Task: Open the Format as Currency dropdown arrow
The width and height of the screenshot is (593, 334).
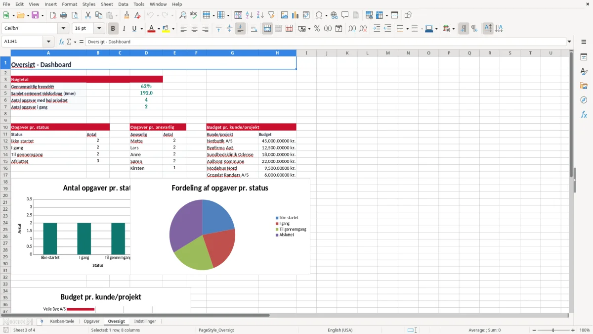Action: [309, 29]
